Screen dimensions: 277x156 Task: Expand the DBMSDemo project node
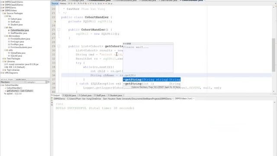click(1, 8)
